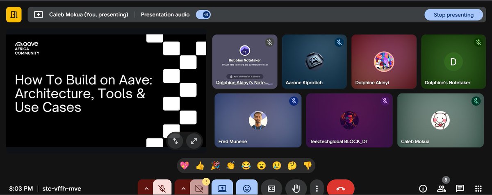
Task: Send the party popper reaction
Action: [x=215, y=166]
